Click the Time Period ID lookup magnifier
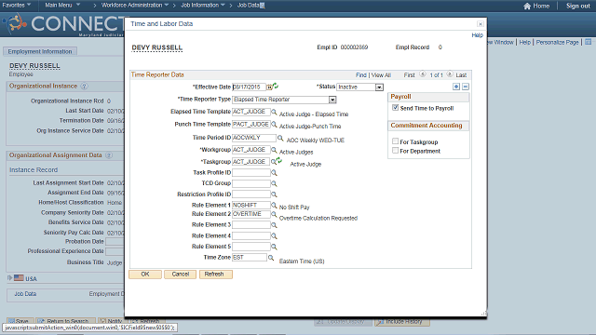 [x=280, y=138]
